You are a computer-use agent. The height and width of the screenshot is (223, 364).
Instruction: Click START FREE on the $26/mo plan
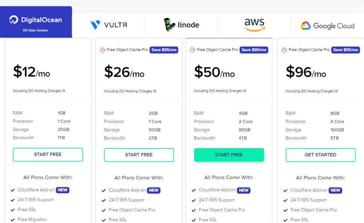click(x=139, y=155)
